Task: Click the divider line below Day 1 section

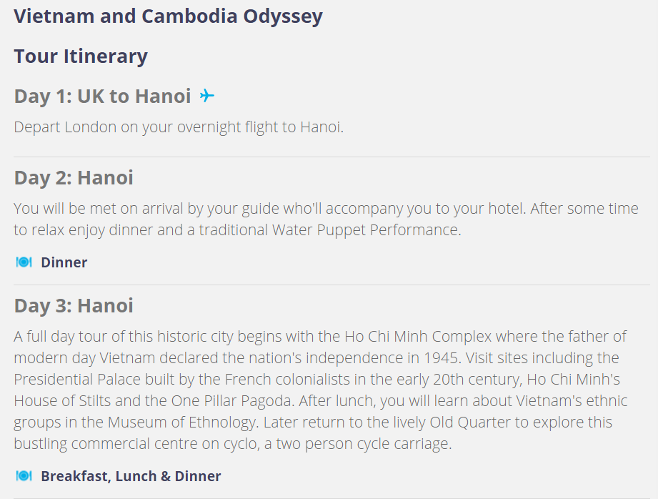Action: pyautogui.click(x=332, y=157)
